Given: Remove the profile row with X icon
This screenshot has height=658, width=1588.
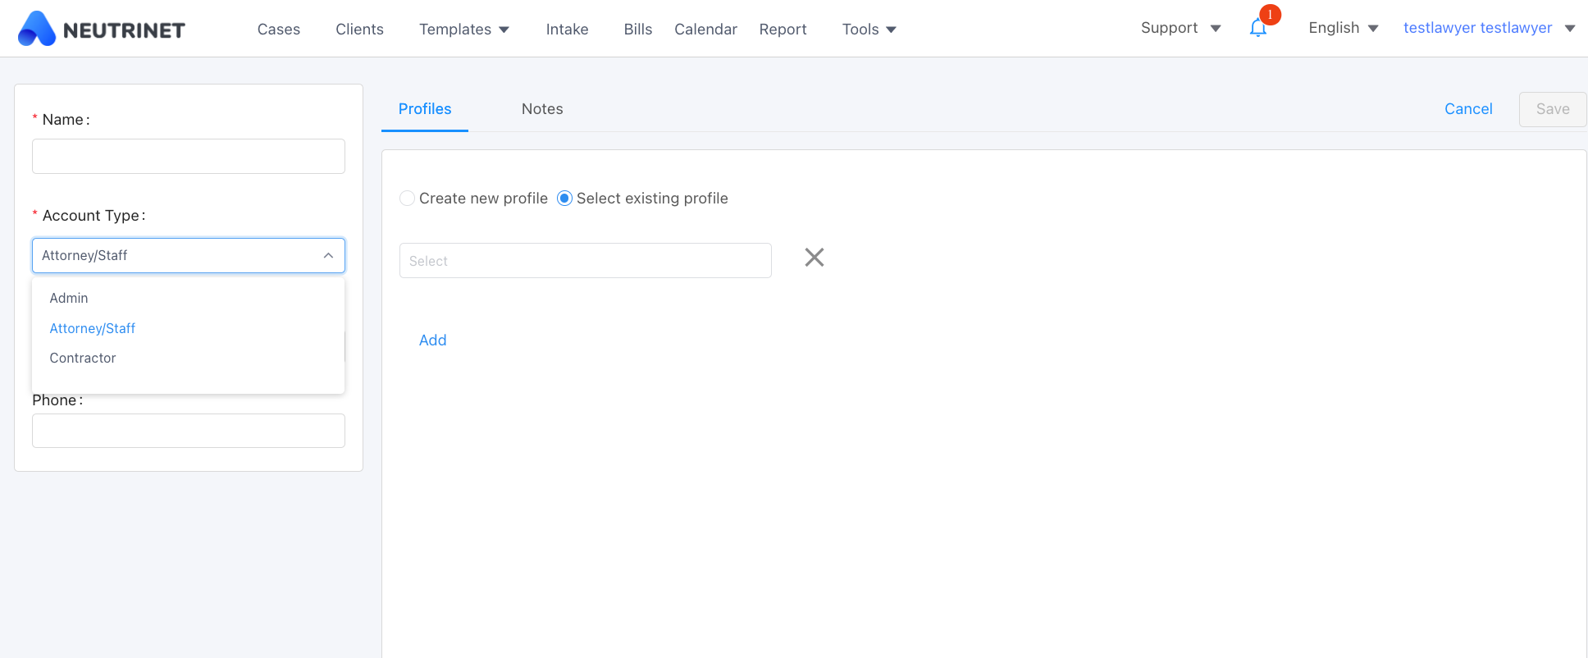Looking at the screenshot, I should pos(814,258).
